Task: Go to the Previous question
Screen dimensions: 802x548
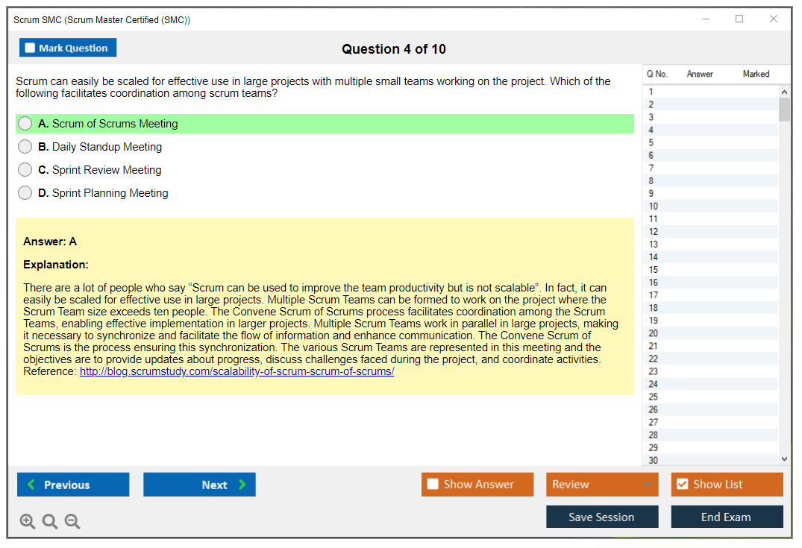Action: click(x=73, y=485)
